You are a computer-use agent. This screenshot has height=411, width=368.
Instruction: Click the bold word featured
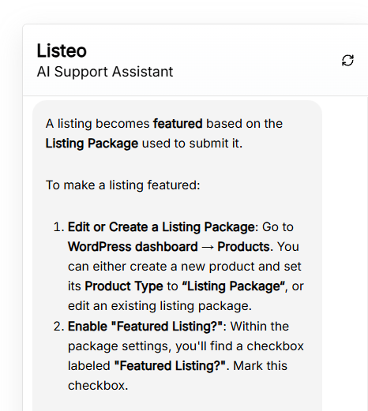point(178,124)
